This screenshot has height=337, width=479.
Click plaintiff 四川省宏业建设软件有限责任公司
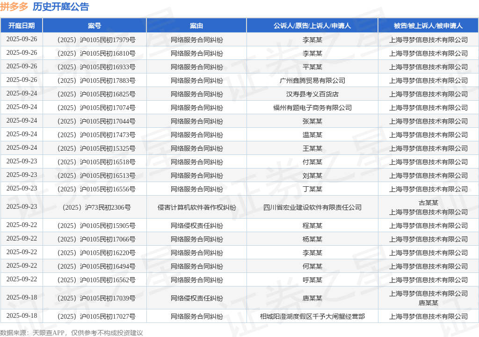click(x=312, y=207)
